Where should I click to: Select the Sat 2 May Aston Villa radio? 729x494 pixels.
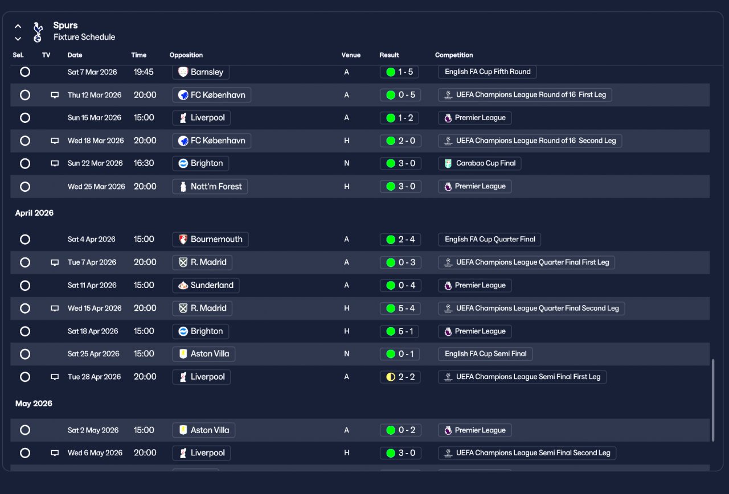(25, 430)
